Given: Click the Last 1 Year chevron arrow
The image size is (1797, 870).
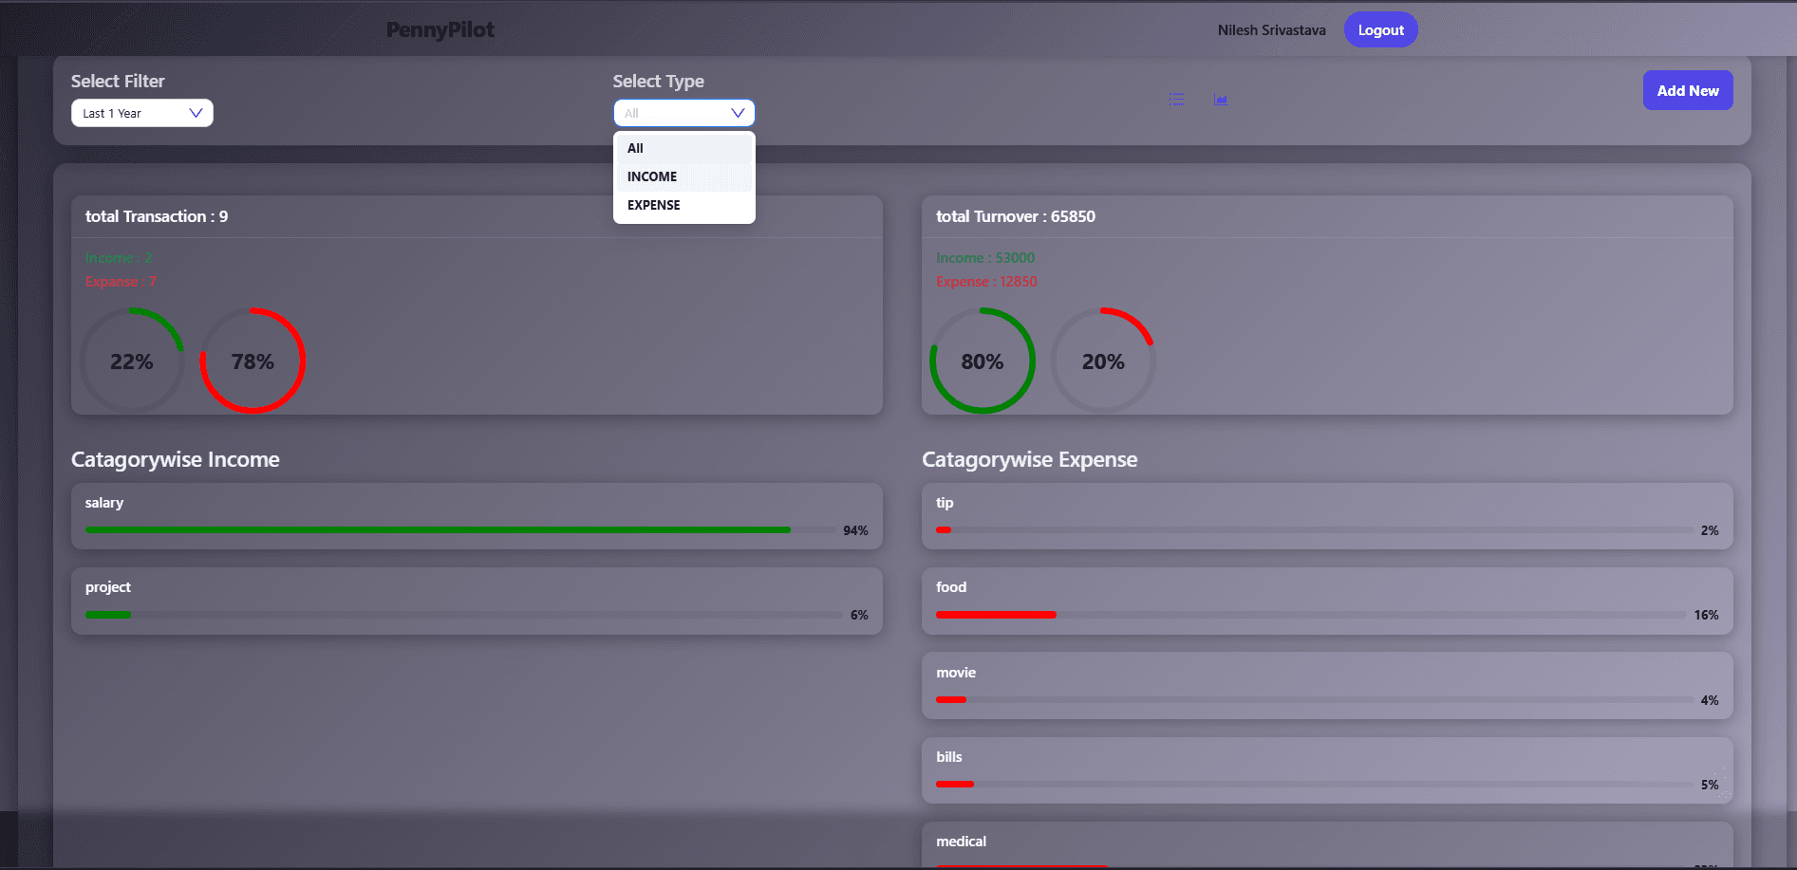Looking at the screenshot, I should pos(196,113).
